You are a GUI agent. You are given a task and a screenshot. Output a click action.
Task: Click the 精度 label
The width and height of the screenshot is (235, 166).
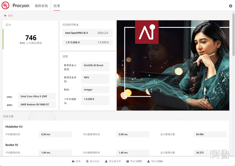(66, 90)
